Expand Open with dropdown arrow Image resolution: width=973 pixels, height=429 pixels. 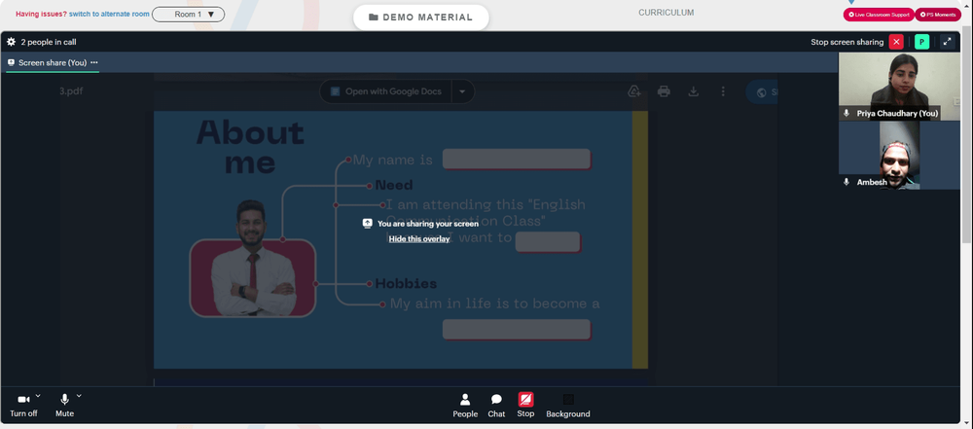[x=462, y=91]
